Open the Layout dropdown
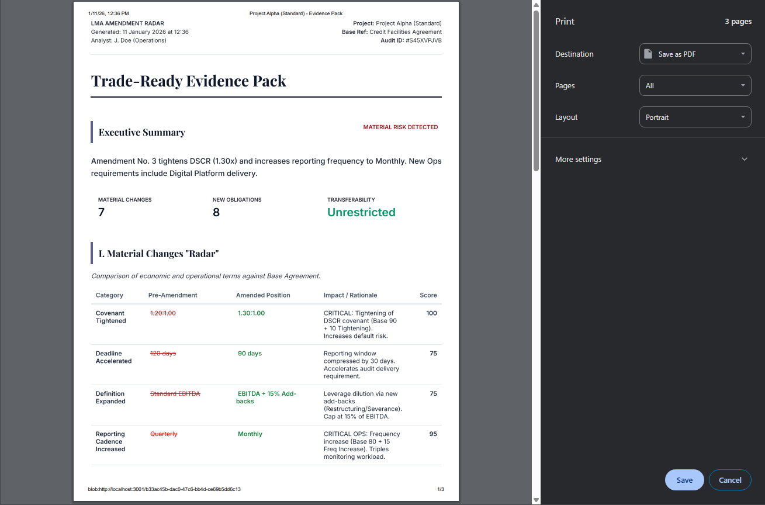Screen dimensions: 765x505 (695, 117)
